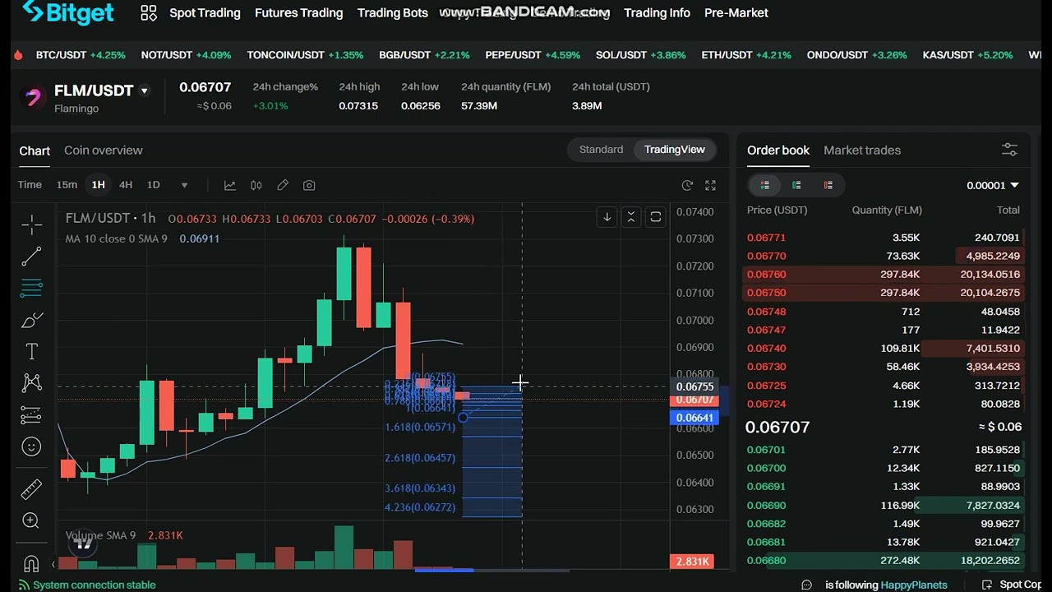Open the indicators chart icon

click(x=230, y=185)
